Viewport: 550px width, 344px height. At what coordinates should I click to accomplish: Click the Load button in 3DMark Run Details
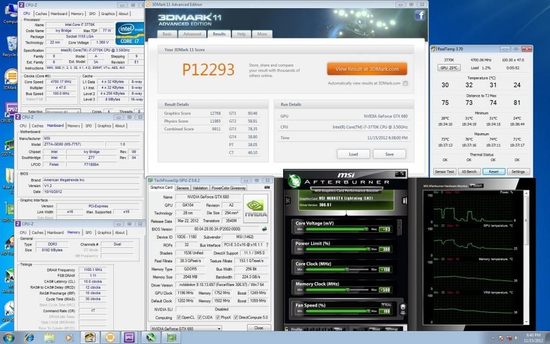(x=353, y=154)
